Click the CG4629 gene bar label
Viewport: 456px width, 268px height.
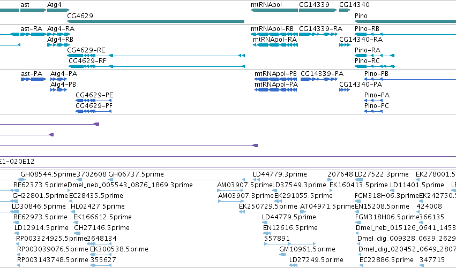click(80, 16)
